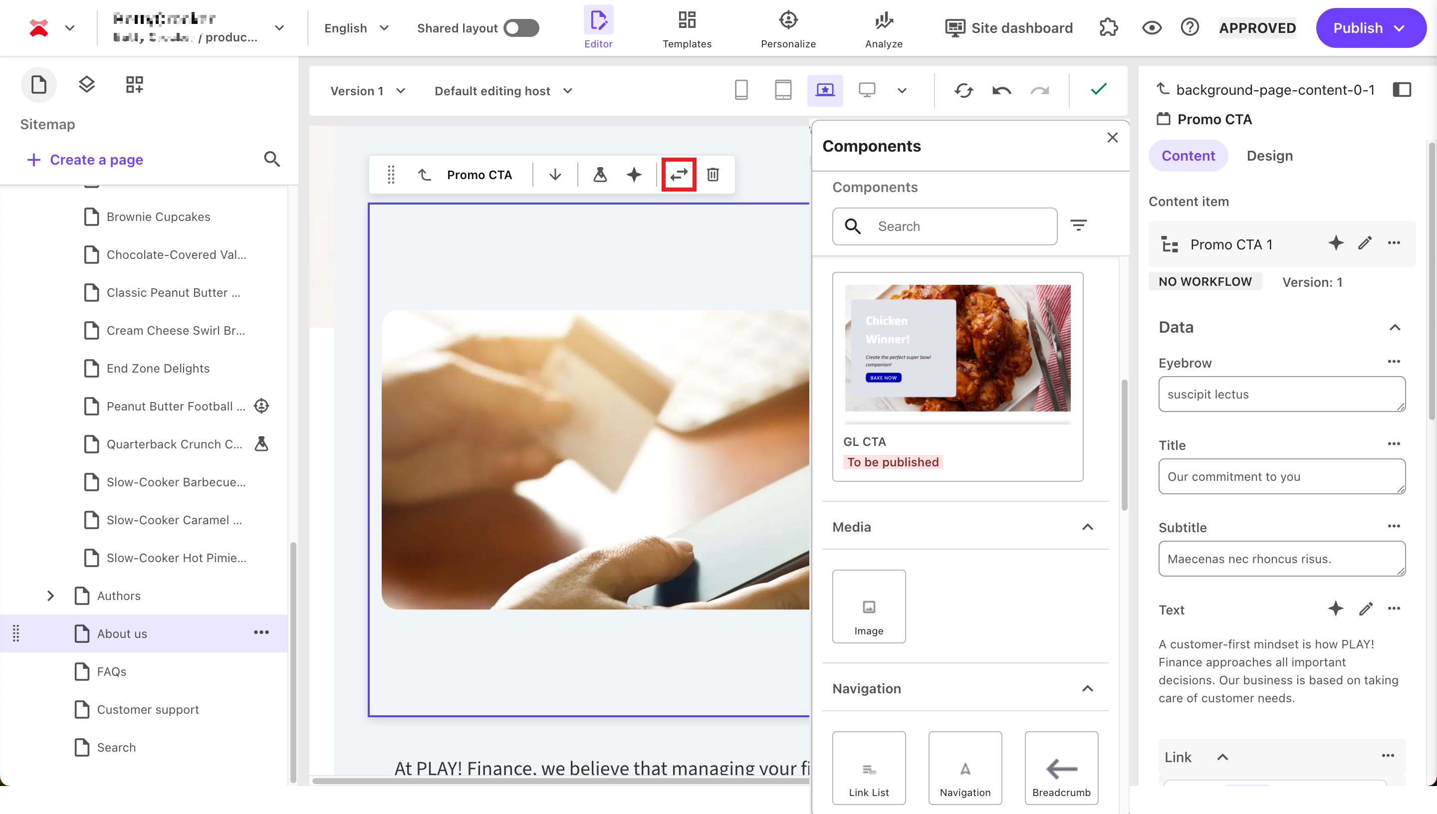Collapse the right-side details panel

coord(1403,89)
